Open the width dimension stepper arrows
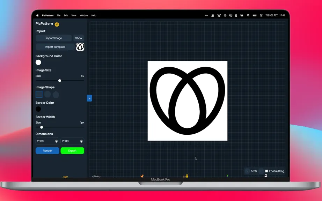Screen dimensions: 322x201 [57, 141]
